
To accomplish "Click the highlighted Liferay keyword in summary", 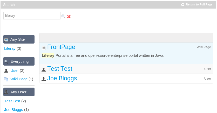I will (48, 55).
